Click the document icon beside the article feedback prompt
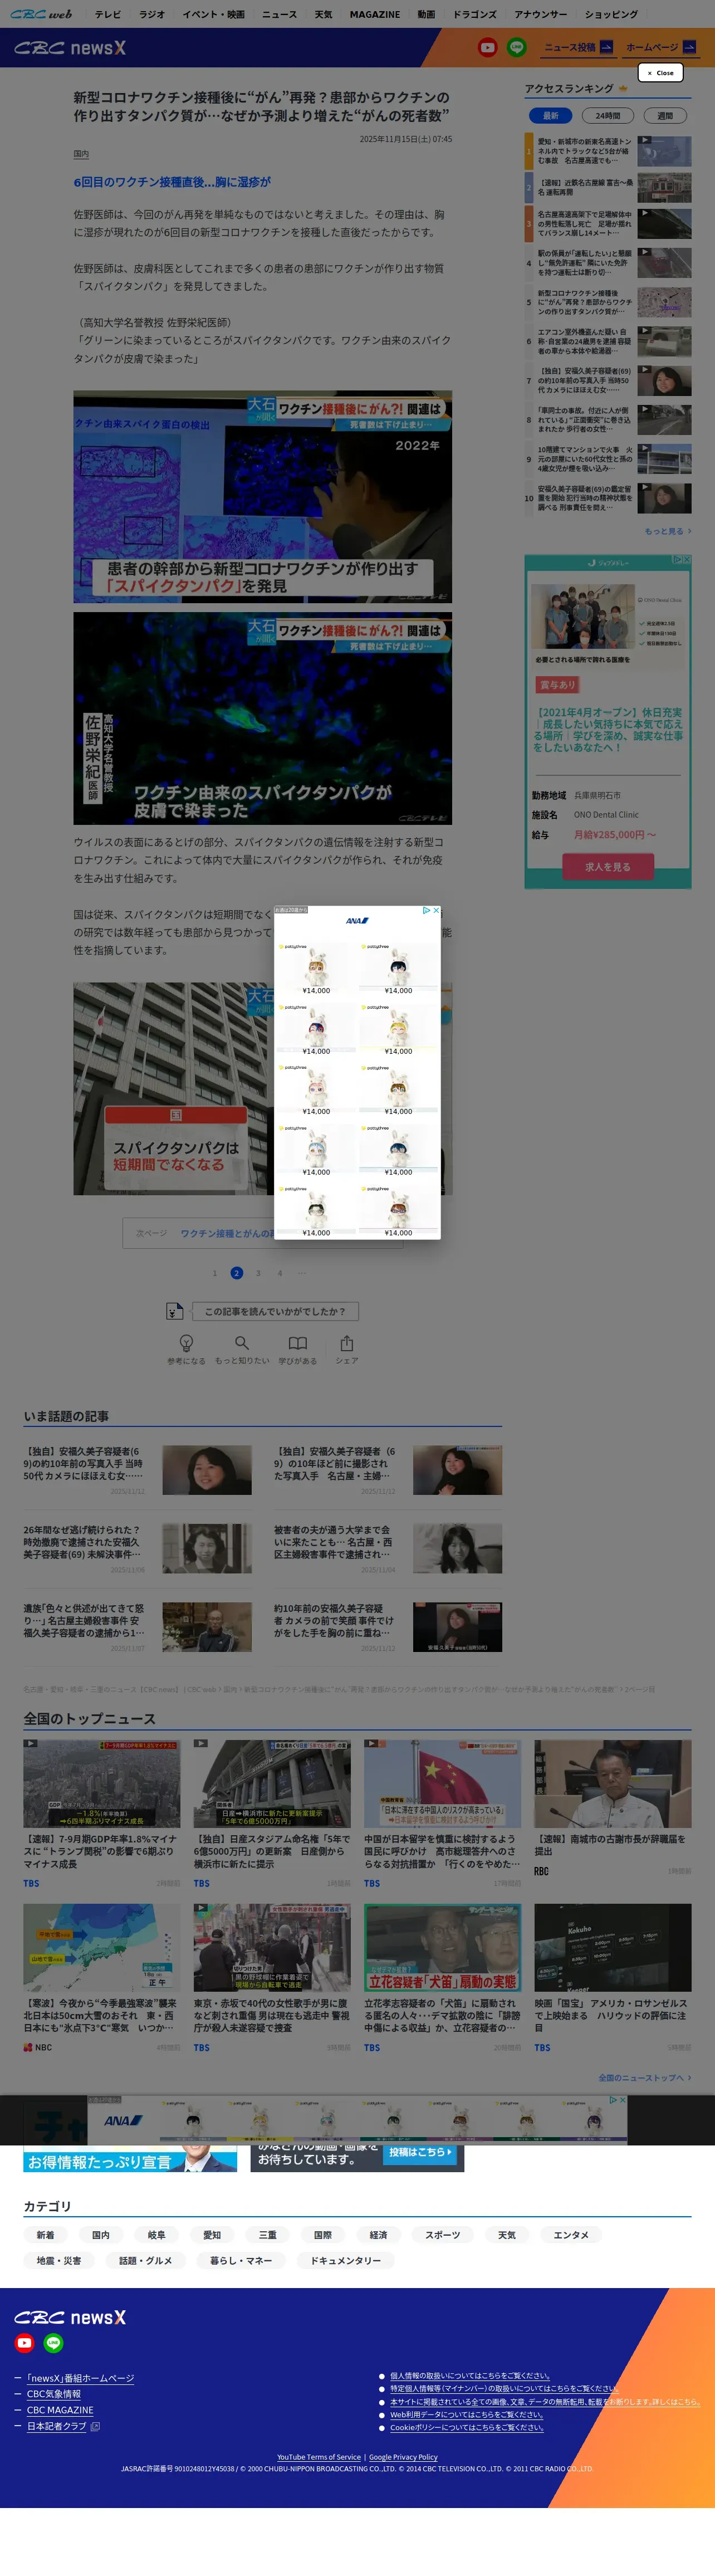715x2576 pixels. 174,1311
